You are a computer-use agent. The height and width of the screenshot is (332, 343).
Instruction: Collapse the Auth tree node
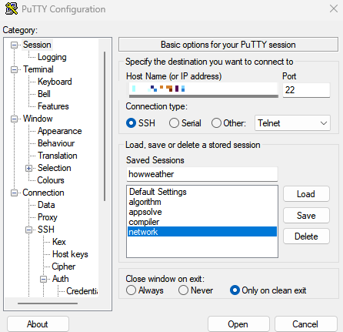(x=44, y=279)
